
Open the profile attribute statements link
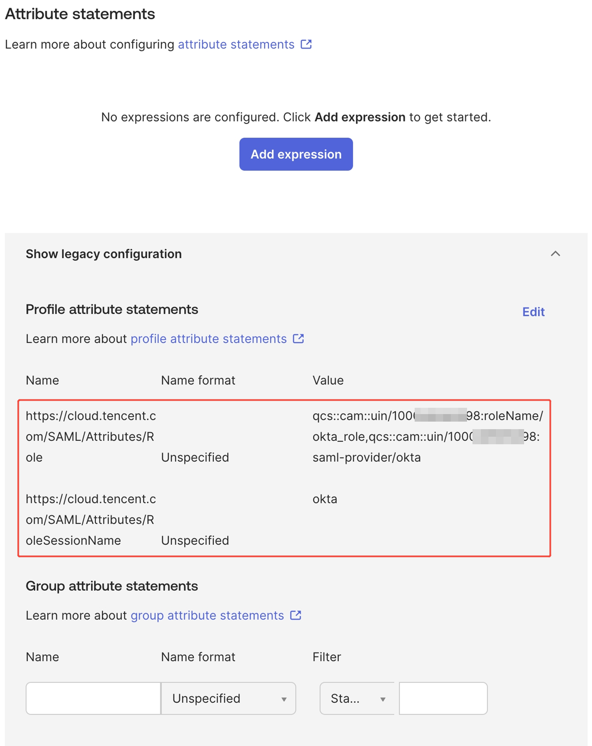click(x=208, y=339)
